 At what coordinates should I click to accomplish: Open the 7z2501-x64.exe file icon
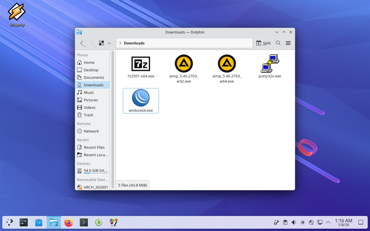point(141,64)
